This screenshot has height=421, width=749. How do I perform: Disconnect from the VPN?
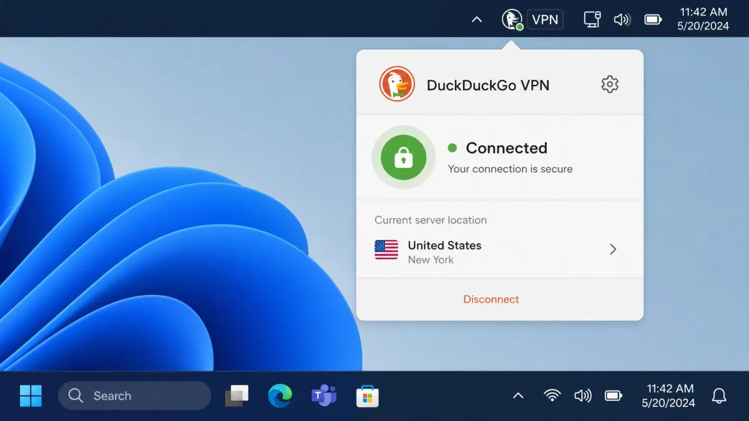(x=491, y=299)
